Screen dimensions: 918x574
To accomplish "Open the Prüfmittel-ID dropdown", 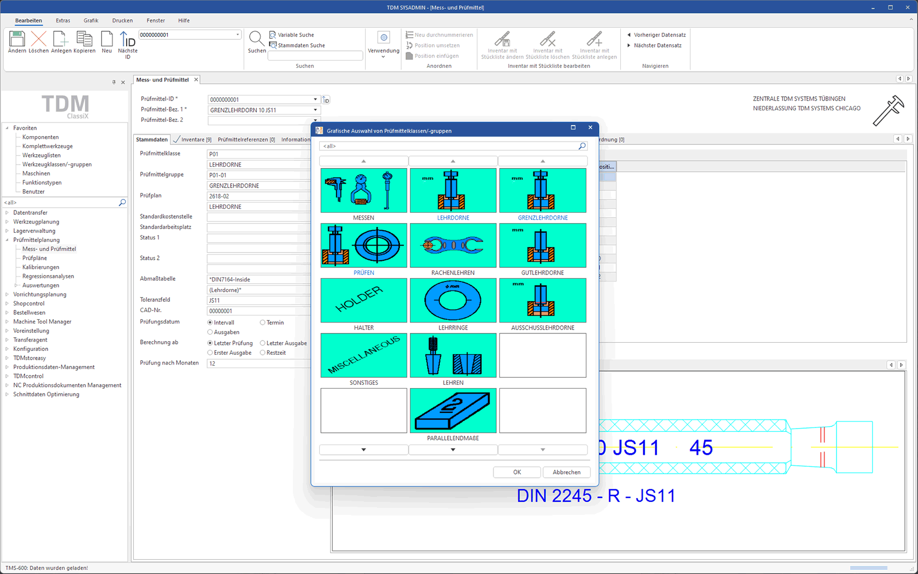I will (x=315, y=99).
